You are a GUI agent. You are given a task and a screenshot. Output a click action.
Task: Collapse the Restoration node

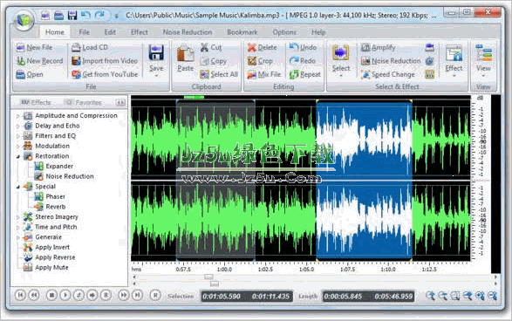(18, 156)
